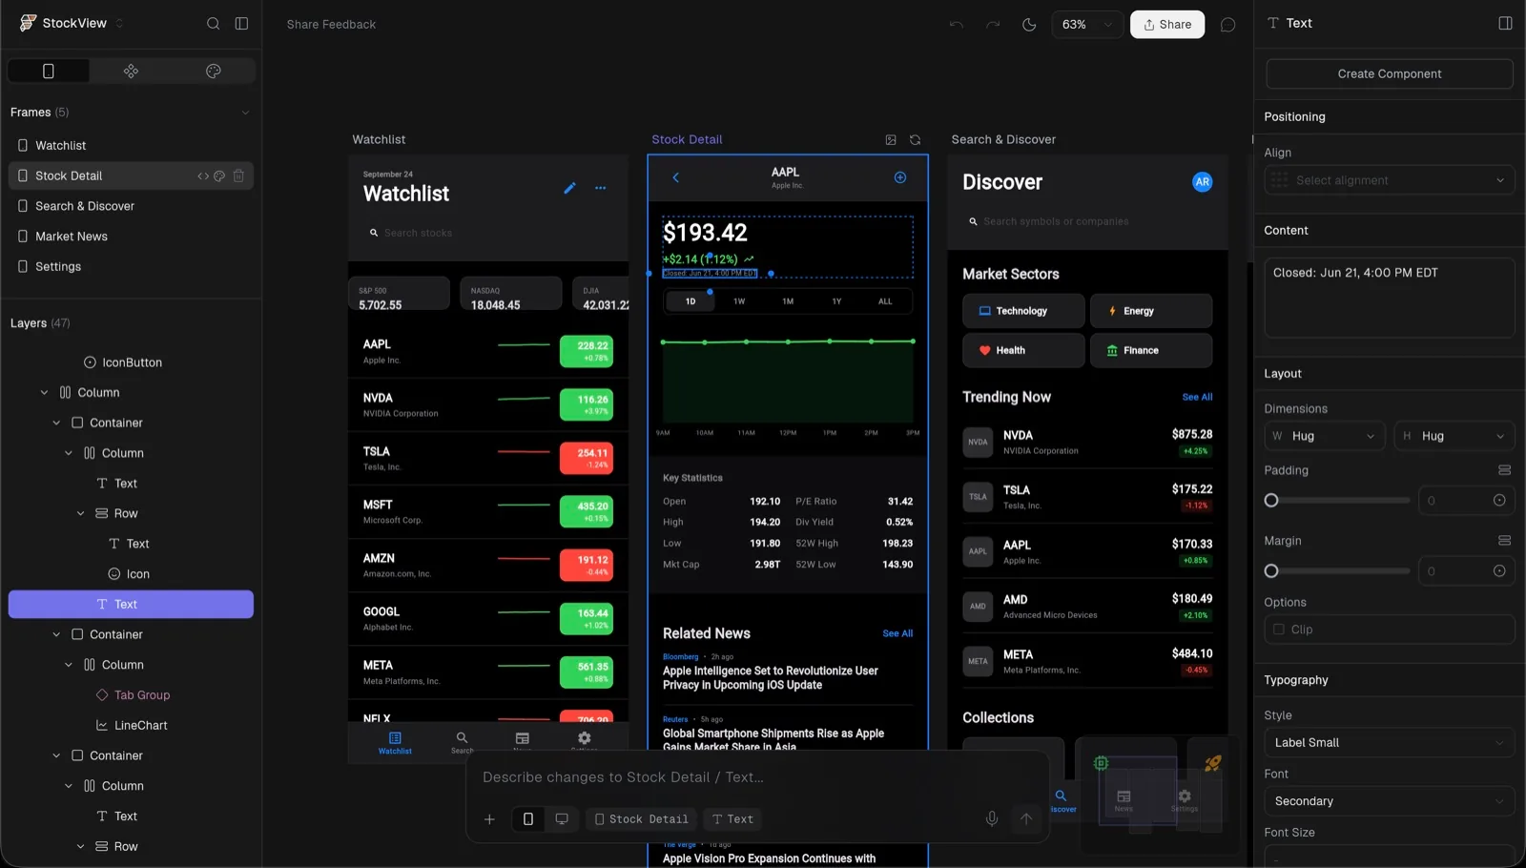This screenshot has width=1526, height=868.
Task: Open theme icon for Stock Detail frame
Action: click(x=219, y=176)
